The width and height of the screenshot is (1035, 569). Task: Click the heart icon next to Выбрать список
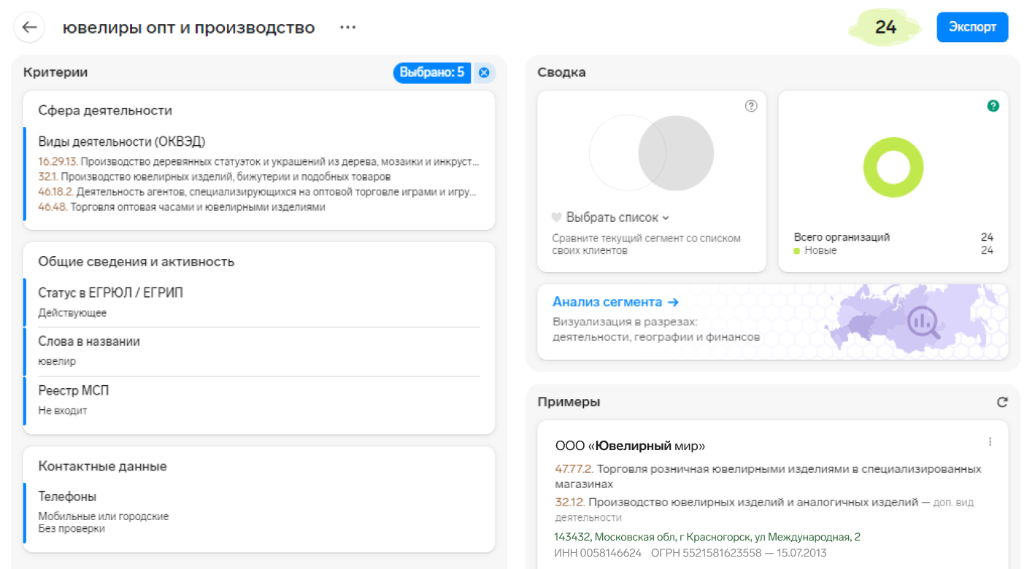pyautogui.click(x=557, y=217)
